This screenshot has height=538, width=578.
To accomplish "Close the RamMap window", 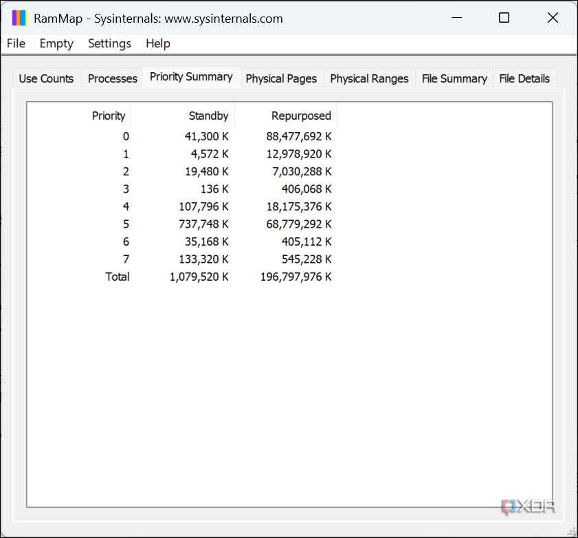I will tap(553, 17).
